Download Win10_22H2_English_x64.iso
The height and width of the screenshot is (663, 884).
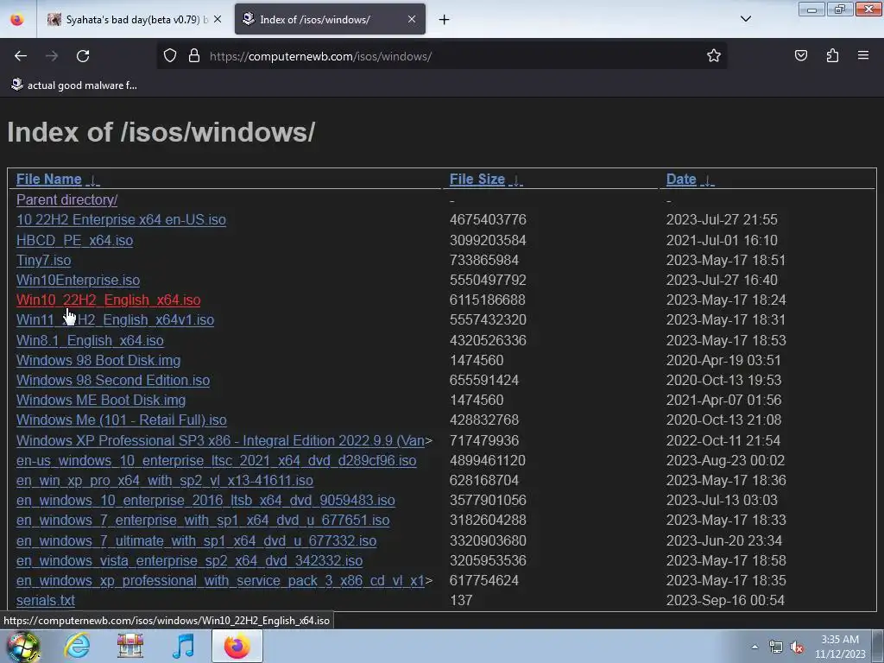click(108, 300)
